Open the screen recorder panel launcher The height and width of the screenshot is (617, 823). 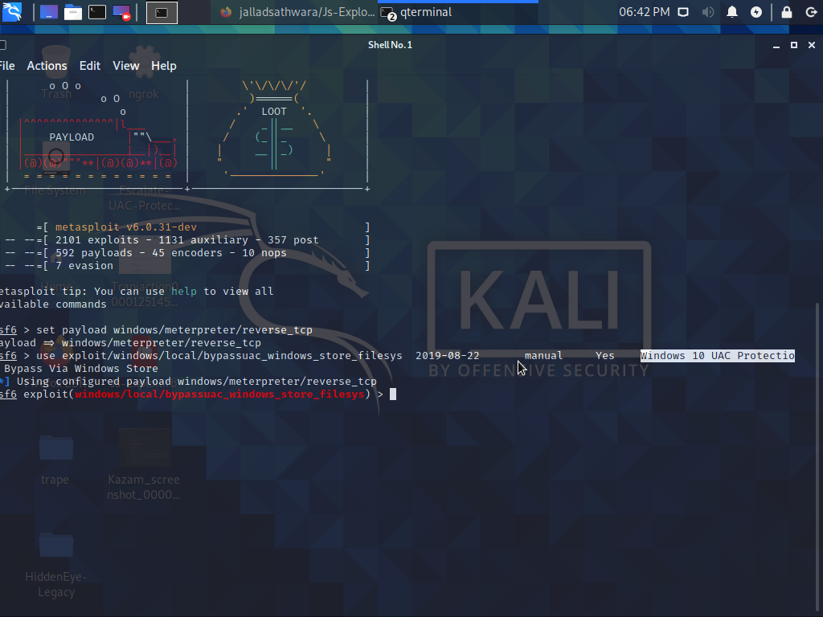pos(121,12)
